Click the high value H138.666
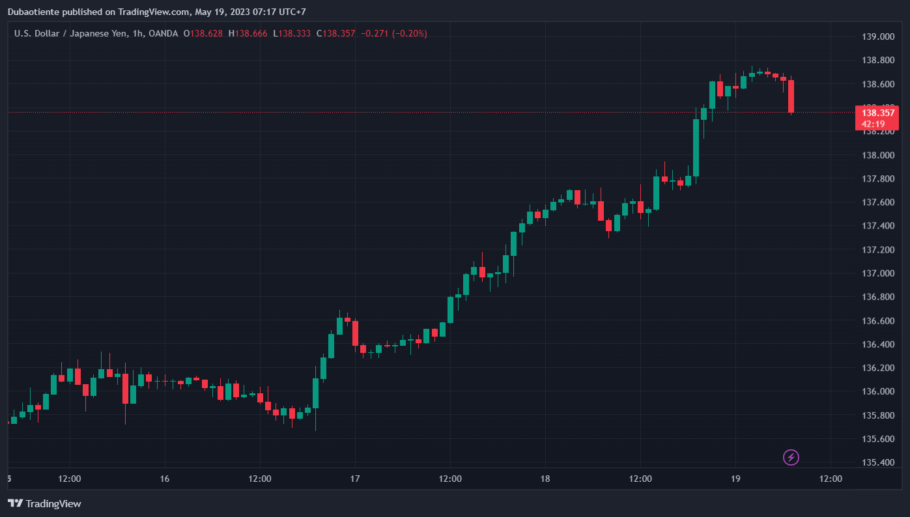910x517 pixels. (x=248, y=33)
